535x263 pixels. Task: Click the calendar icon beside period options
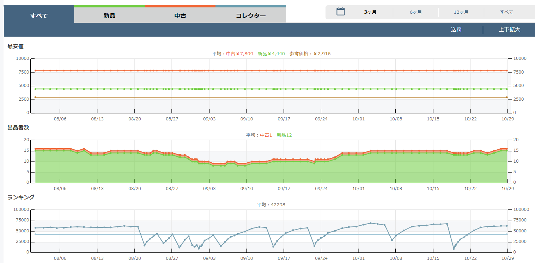pyautogui.click(x=340, y=12)
